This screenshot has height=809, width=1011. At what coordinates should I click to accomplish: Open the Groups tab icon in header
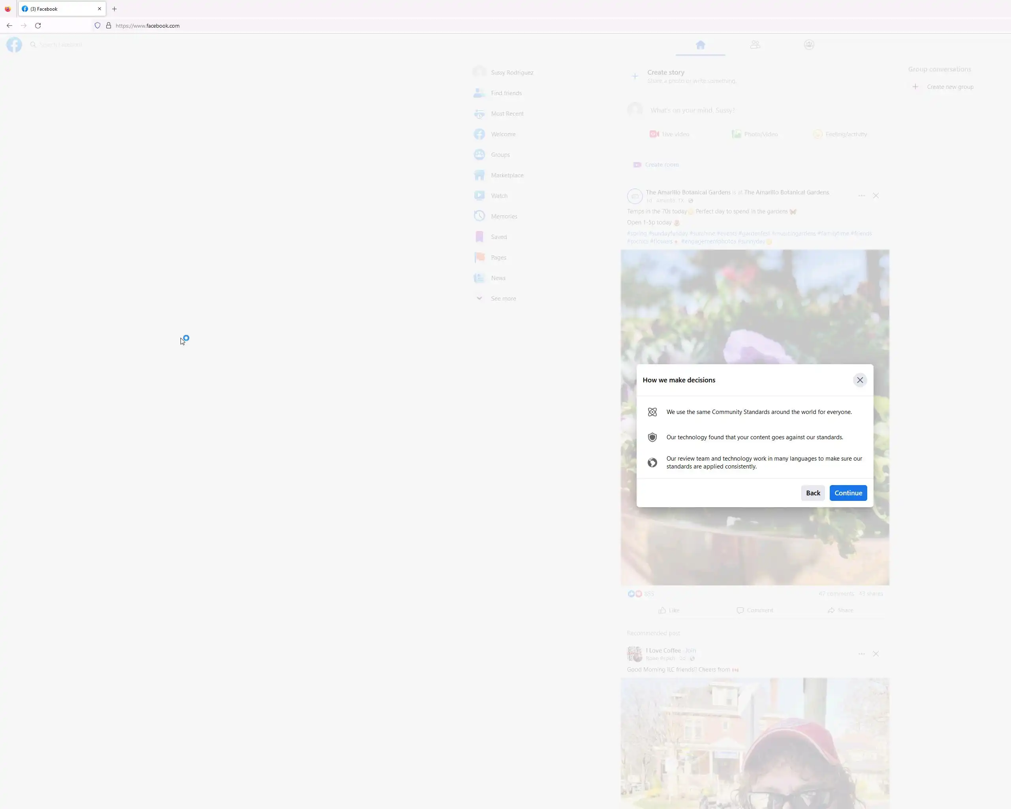(809, 45)
